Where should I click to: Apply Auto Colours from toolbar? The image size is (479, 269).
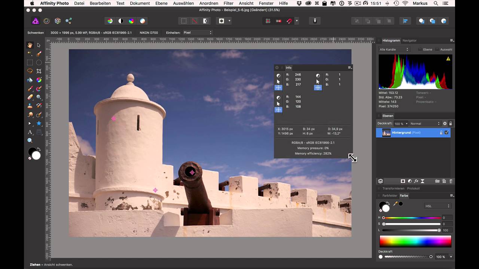[x=131, y=21]
